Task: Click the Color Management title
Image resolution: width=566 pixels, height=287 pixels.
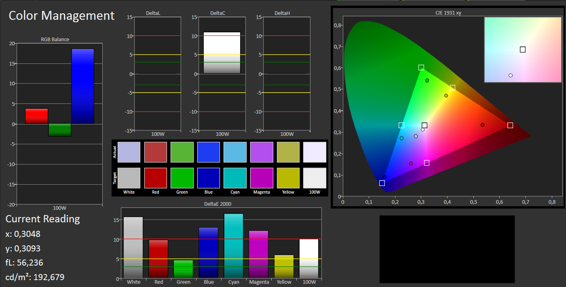Action: [62, 16]
